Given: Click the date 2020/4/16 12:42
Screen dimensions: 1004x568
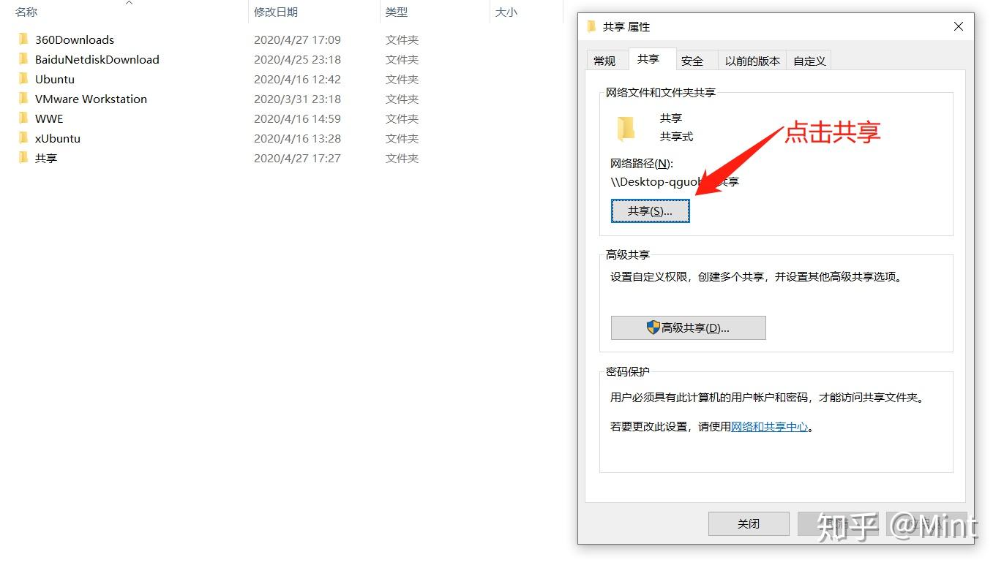Looking at the screenshot, I should tap(297, 79).
